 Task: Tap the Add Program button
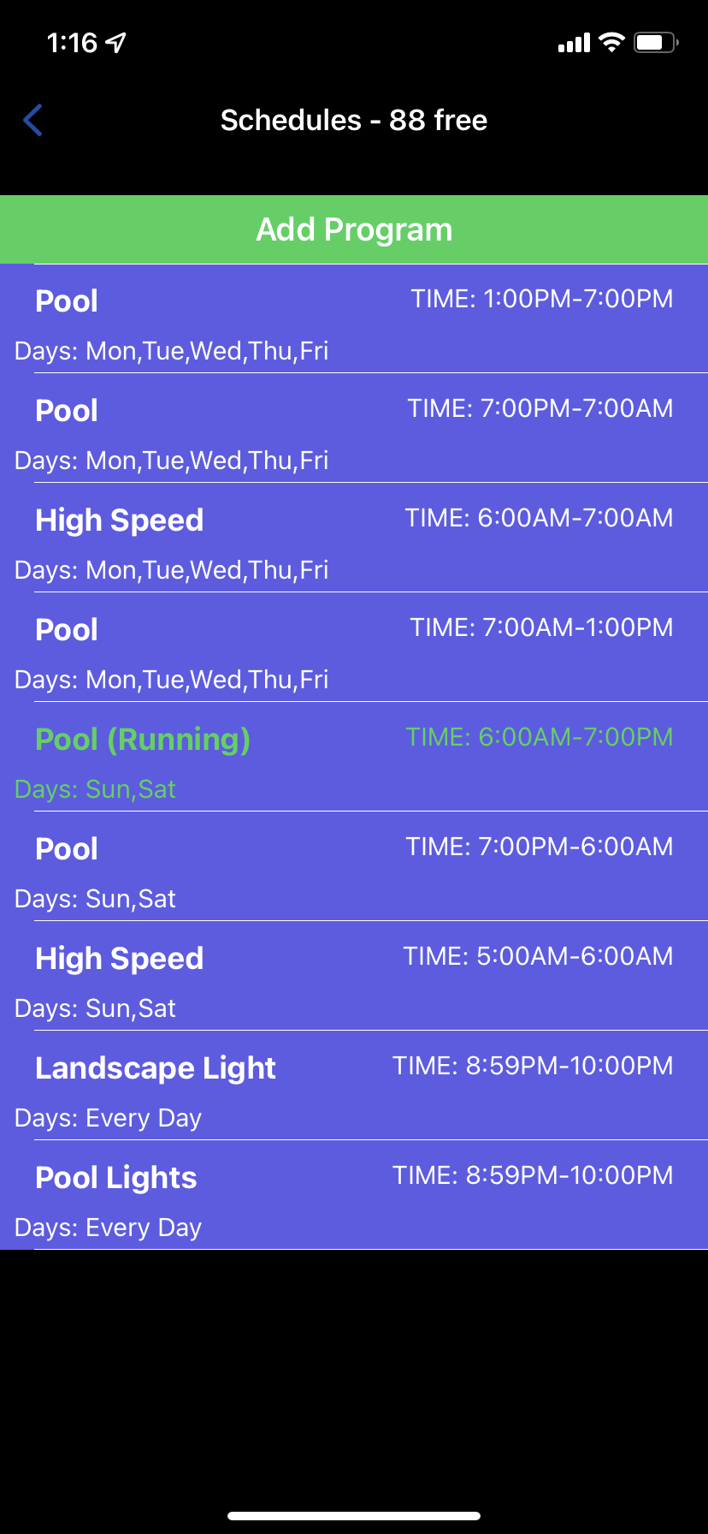[x=354, y=229]
